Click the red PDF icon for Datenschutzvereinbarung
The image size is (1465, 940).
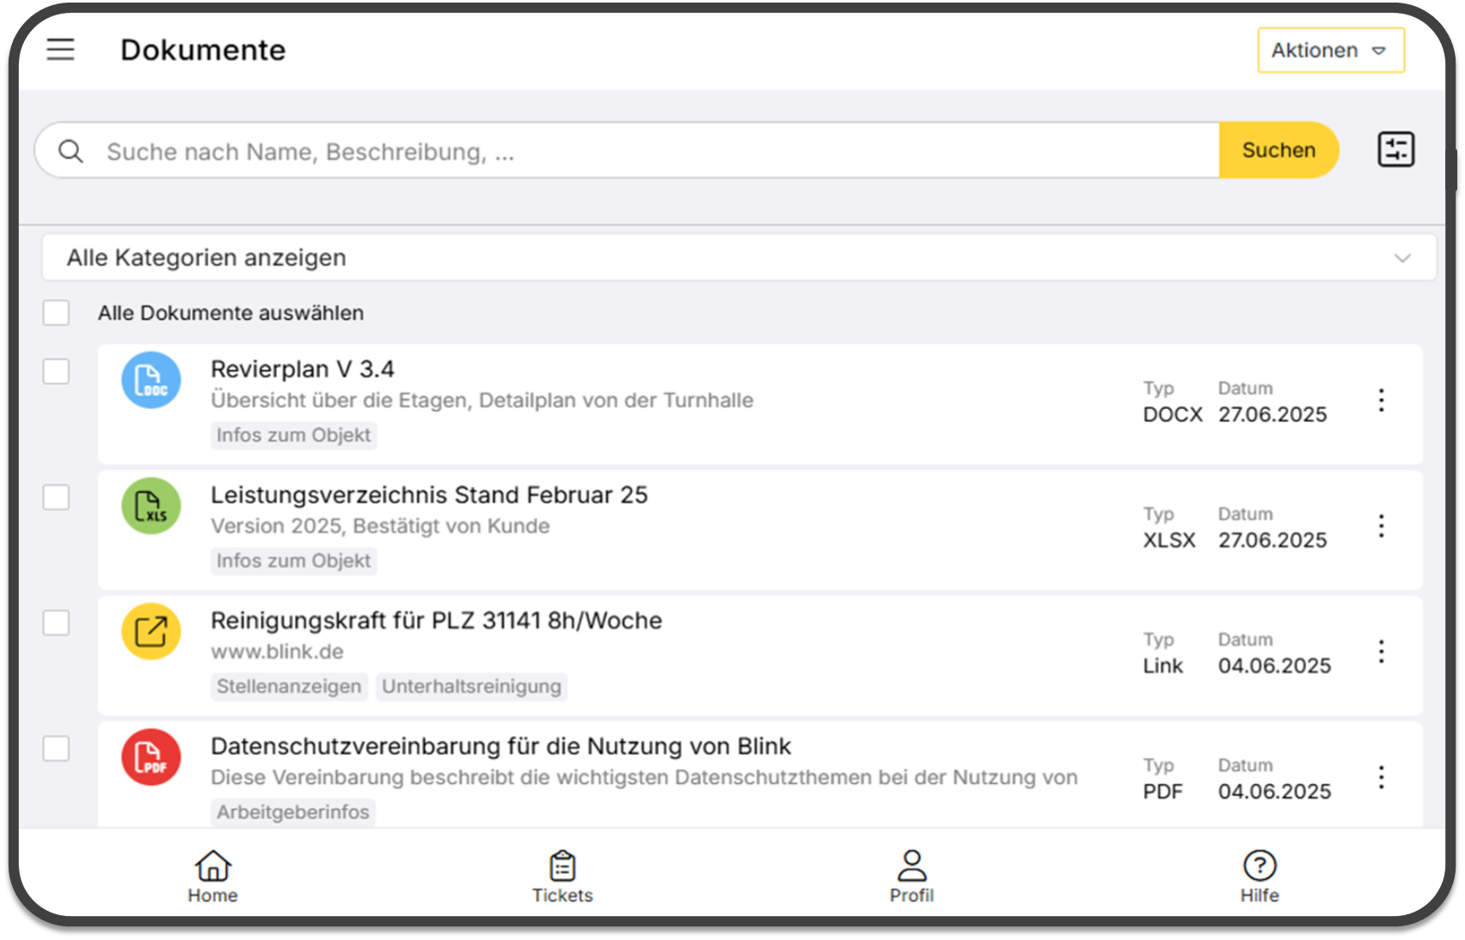(151, 757)
